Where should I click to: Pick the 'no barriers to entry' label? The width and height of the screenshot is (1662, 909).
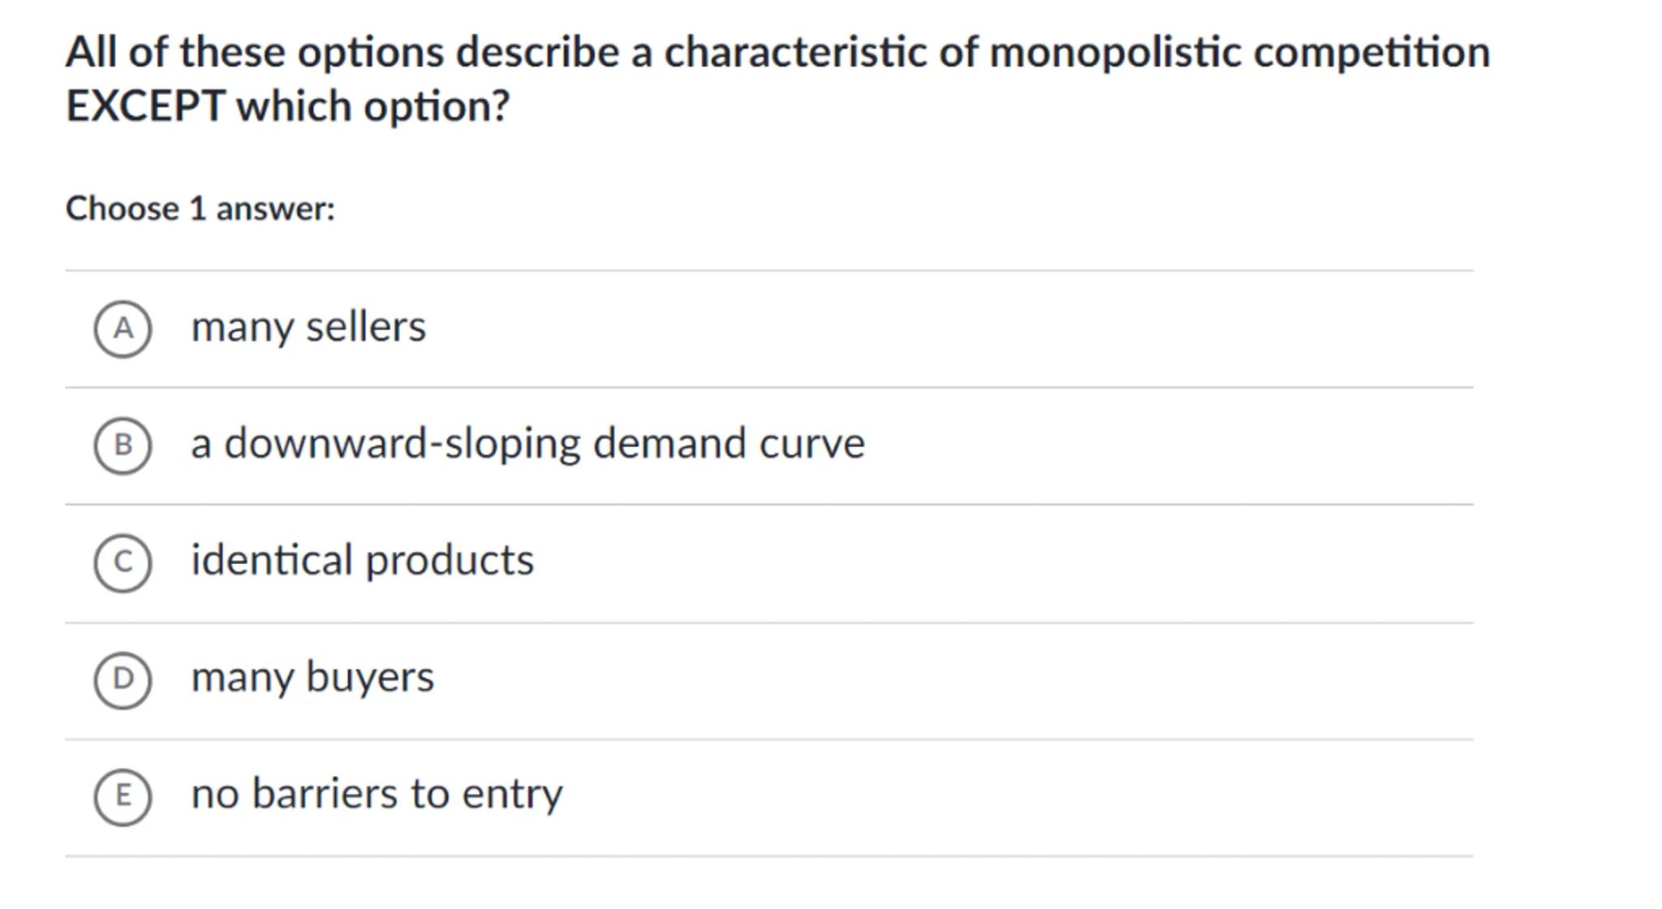coord(377,794)
